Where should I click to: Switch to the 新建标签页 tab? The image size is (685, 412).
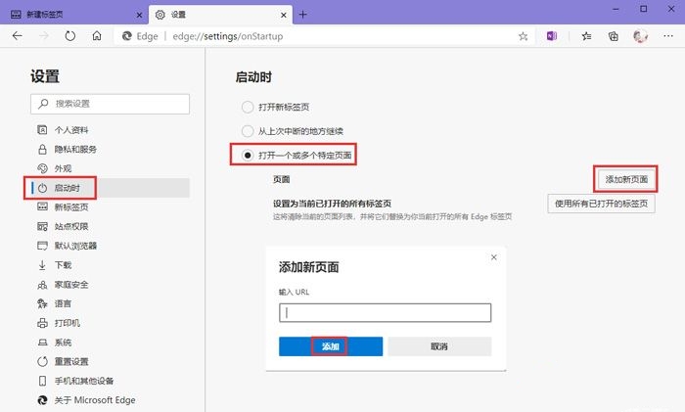coord(74,15)
